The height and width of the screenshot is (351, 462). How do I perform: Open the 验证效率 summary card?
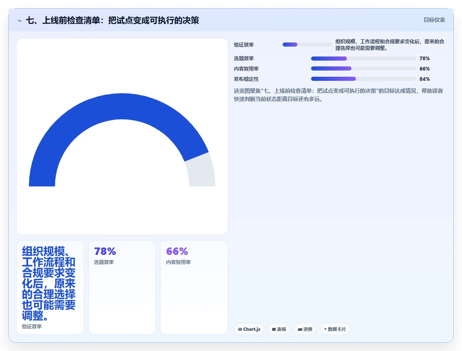pos(50,287)
